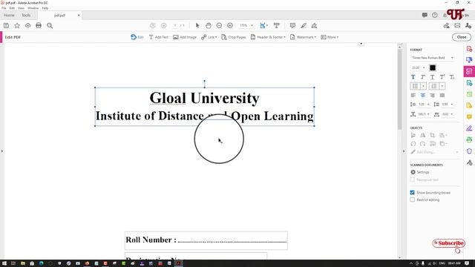Expand numbered list style dropdown

click(x=442, y=86)
